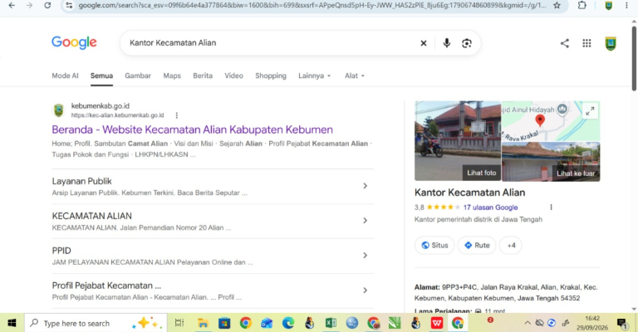Open the Maps tab
The image size is (638, 332).
coord(172,76)
